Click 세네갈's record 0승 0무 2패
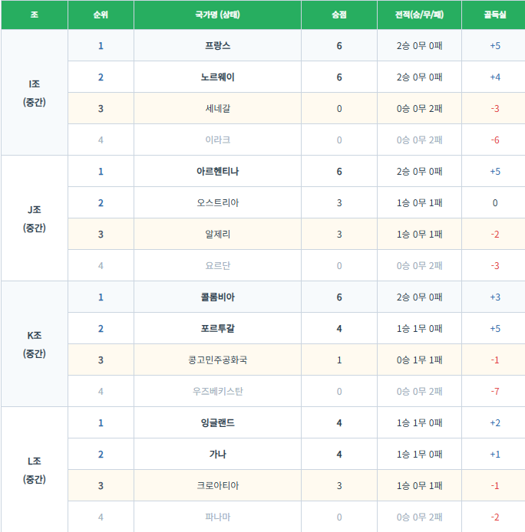Screen dimensions: 525x532 (x=419, y=109)
